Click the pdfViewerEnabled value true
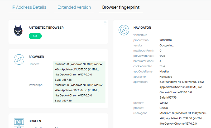 tap(162, 56)
